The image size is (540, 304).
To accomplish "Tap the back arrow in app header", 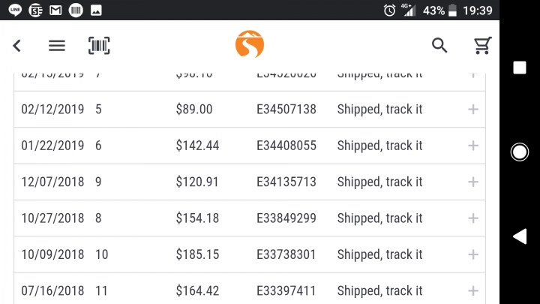I will [16, 46].
